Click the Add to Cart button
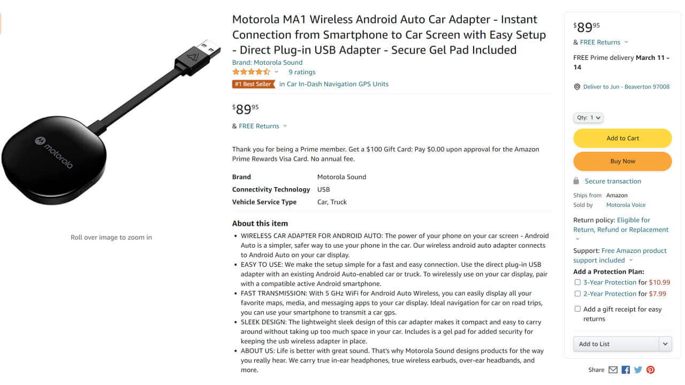 [622, 138]
